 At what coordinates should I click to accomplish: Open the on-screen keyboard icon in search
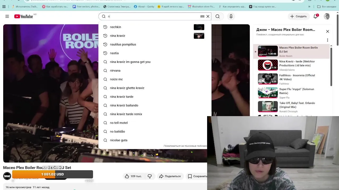pyautogui.click(x=202, y=16)
